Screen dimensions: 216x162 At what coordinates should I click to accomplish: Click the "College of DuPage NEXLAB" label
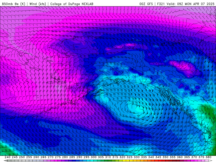point(72,4)
